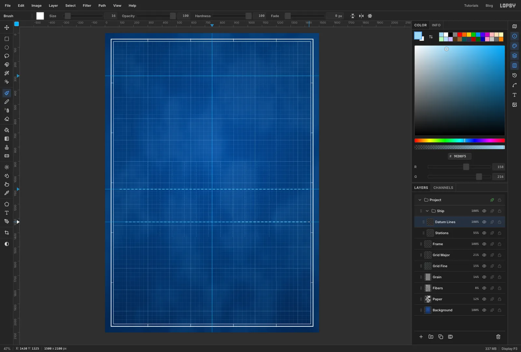This screenshot has height=352, width=521.
Task: Visit the Blog link
Action: coord(489,6)
